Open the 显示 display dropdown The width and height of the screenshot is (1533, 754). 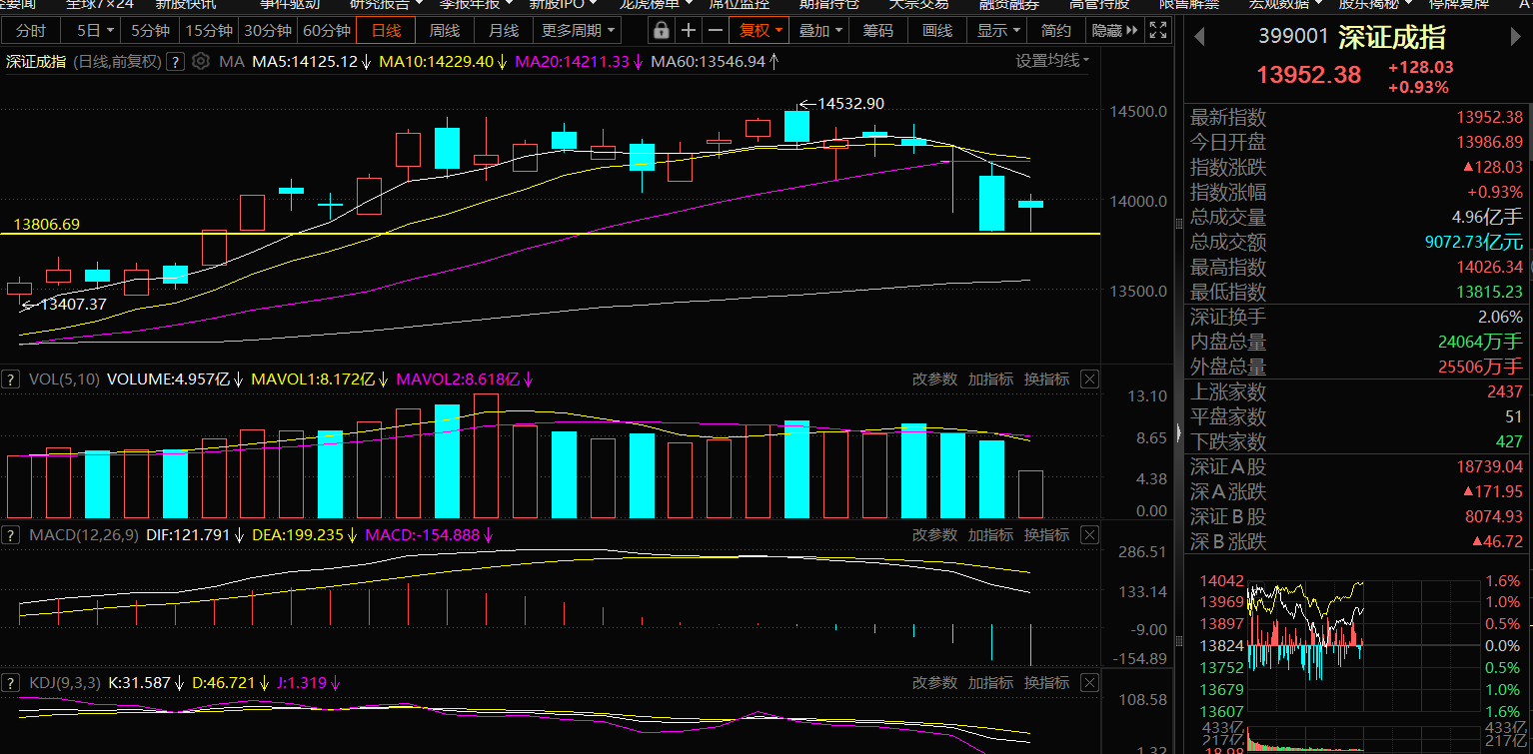click(997, 30)
